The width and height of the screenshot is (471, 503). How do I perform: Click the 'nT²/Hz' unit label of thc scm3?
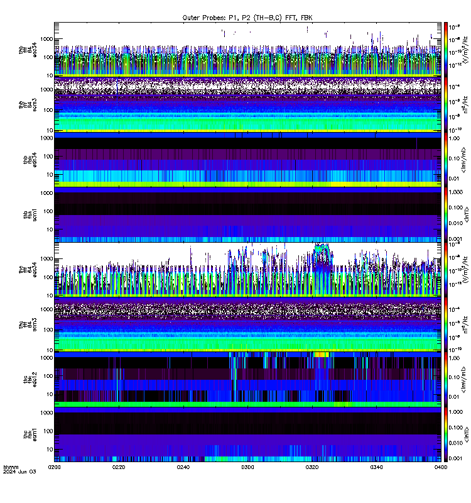tap(465, 324)
